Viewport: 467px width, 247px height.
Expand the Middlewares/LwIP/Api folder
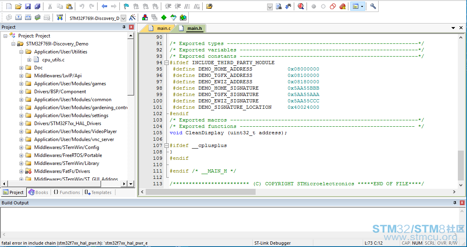click(x=21, y=76)
